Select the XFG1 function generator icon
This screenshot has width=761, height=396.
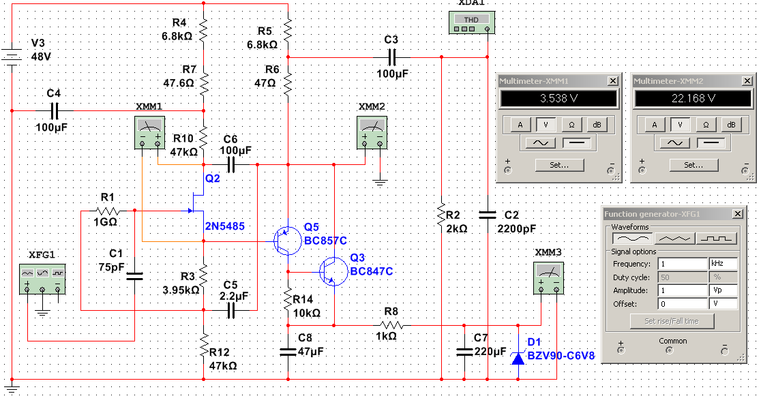coord(42,279)
